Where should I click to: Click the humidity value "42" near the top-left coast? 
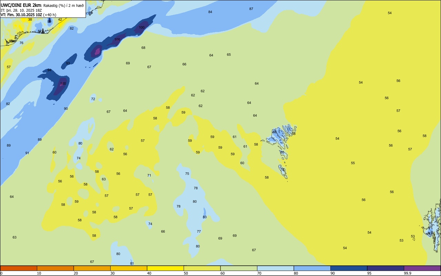coord(60,20)
